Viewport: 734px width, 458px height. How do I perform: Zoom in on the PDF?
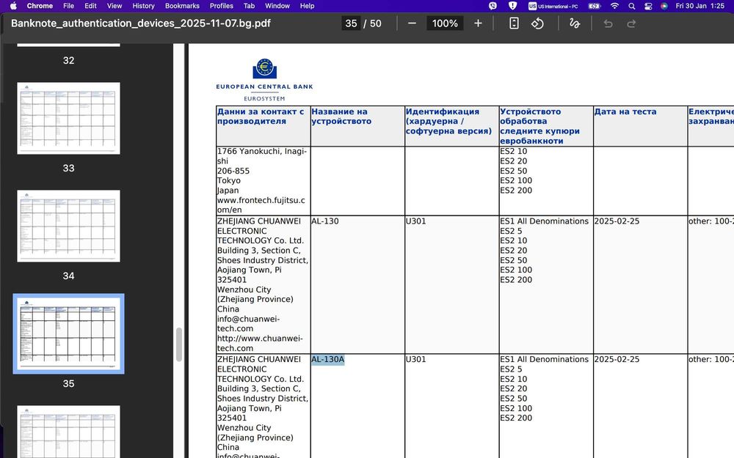click(478, 23)
